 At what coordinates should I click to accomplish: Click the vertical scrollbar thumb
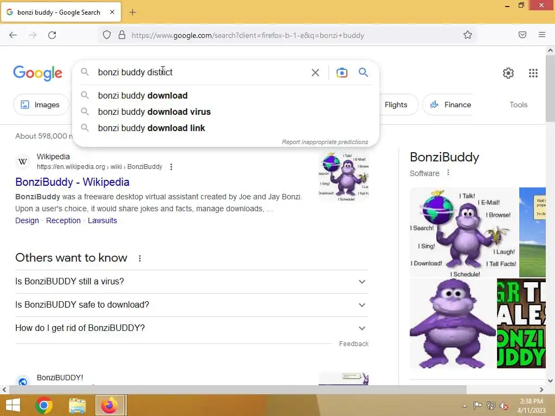point(550,88)
